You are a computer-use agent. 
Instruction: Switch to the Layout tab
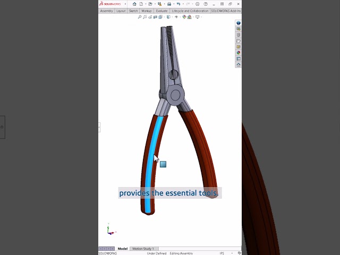(121, 11)
